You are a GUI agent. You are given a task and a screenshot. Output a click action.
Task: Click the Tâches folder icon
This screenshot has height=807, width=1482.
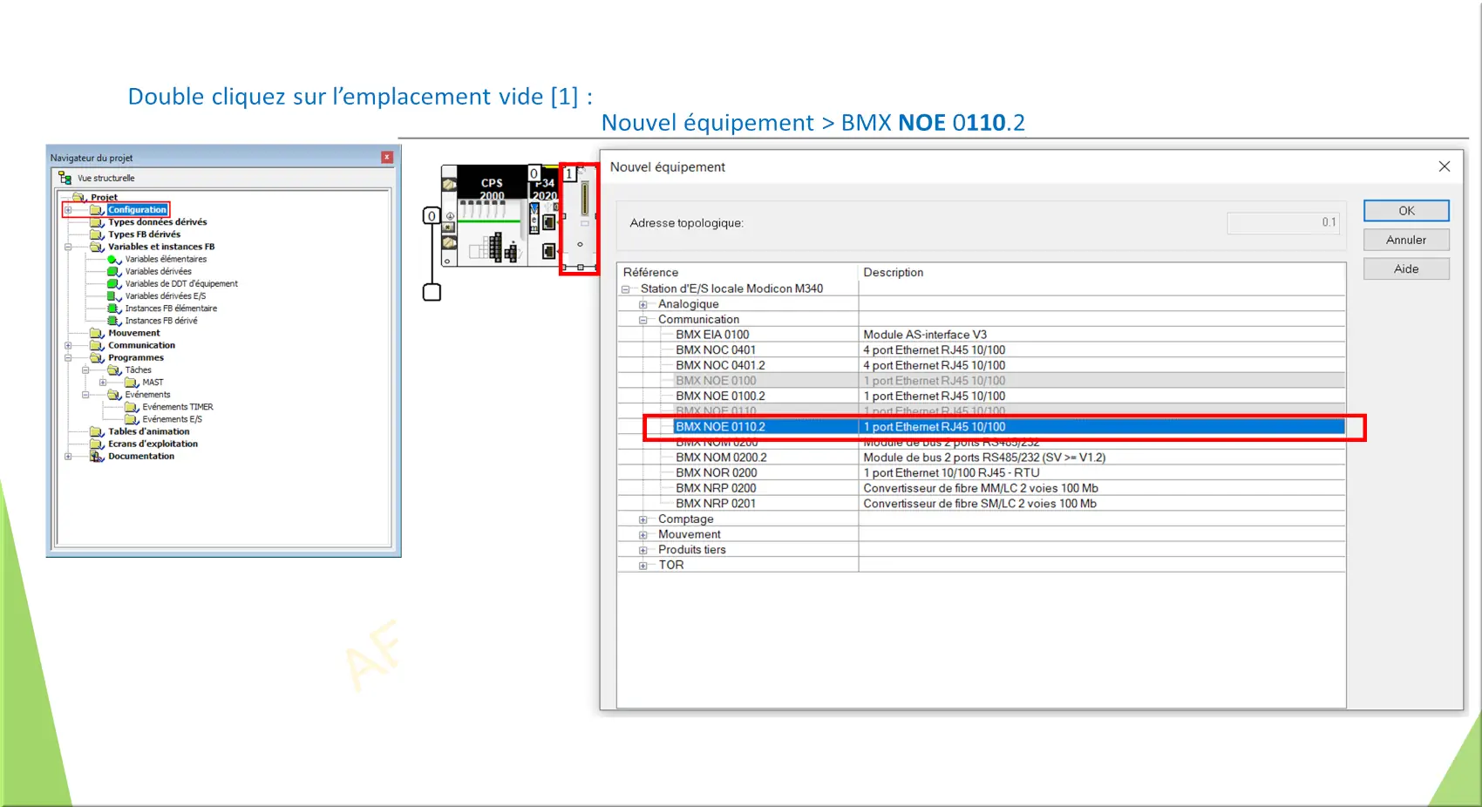pos(113,370)
